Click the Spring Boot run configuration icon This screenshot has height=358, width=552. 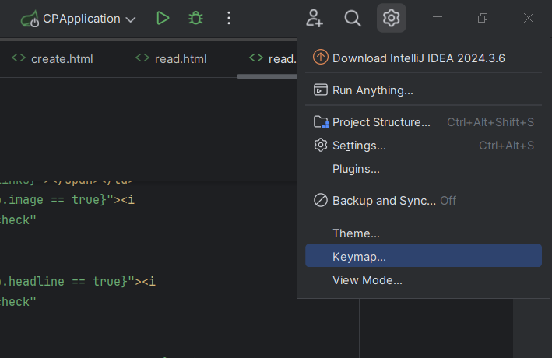30,19
